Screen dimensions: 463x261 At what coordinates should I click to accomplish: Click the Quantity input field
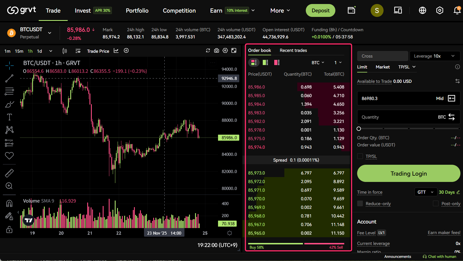point(396,117)
